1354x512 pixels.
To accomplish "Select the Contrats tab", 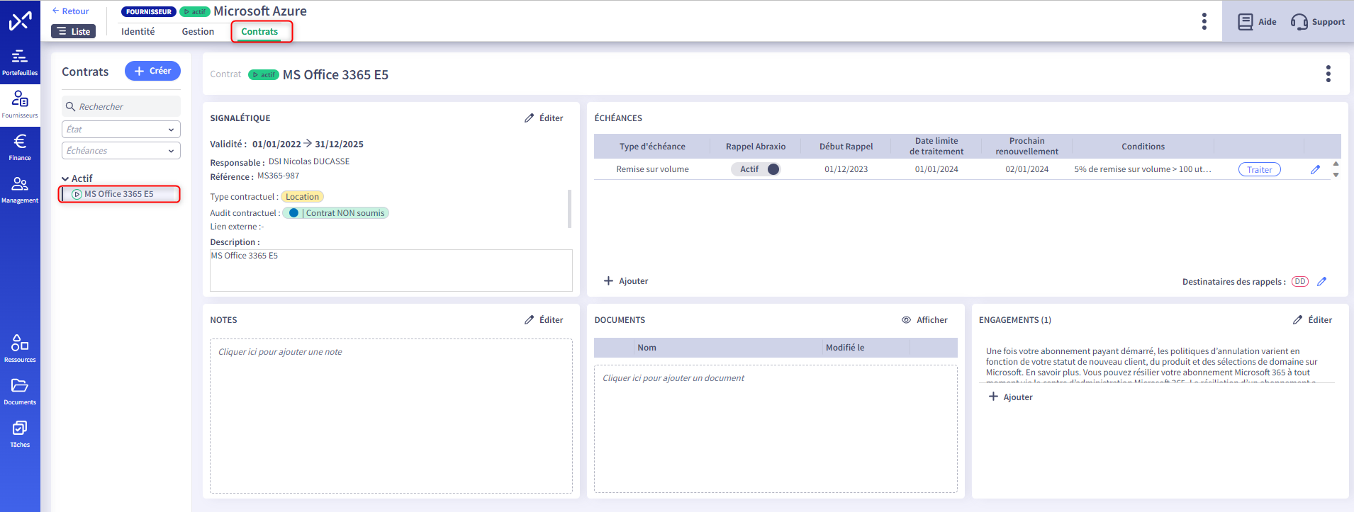I will [259, 31].
